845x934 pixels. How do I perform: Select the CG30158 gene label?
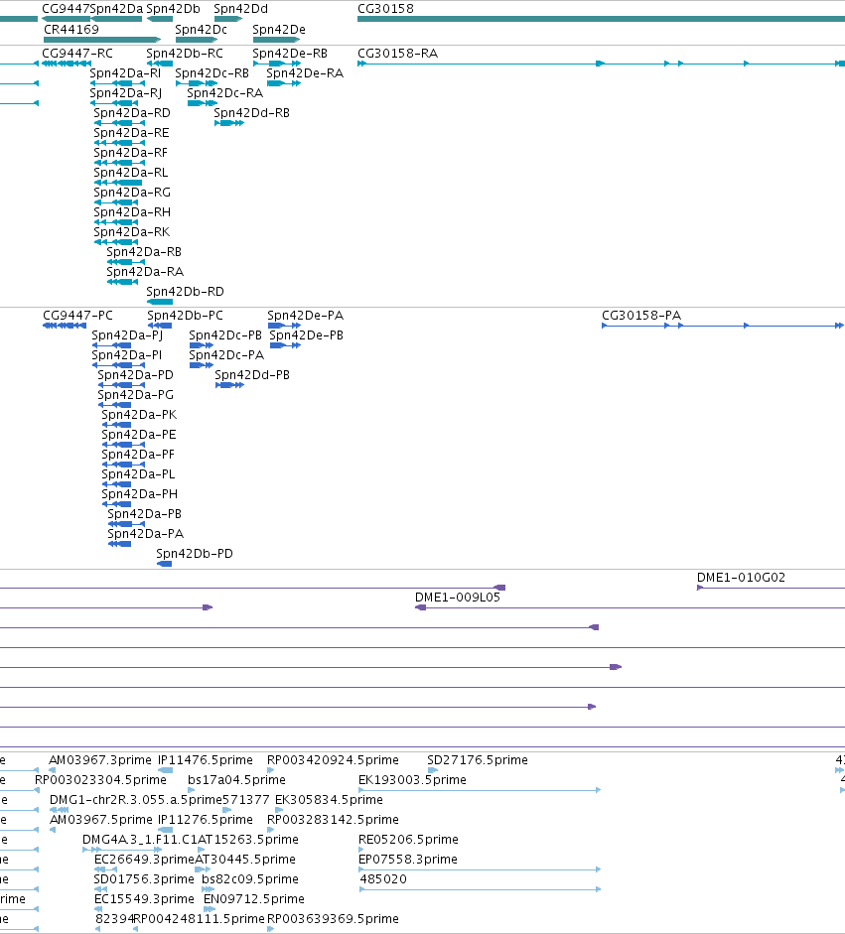click(385, 9)
